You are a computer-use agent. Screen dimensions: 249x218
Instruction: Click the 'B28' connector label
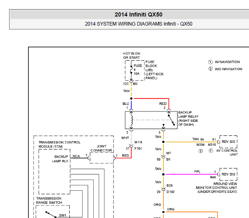tap(169, 185)
